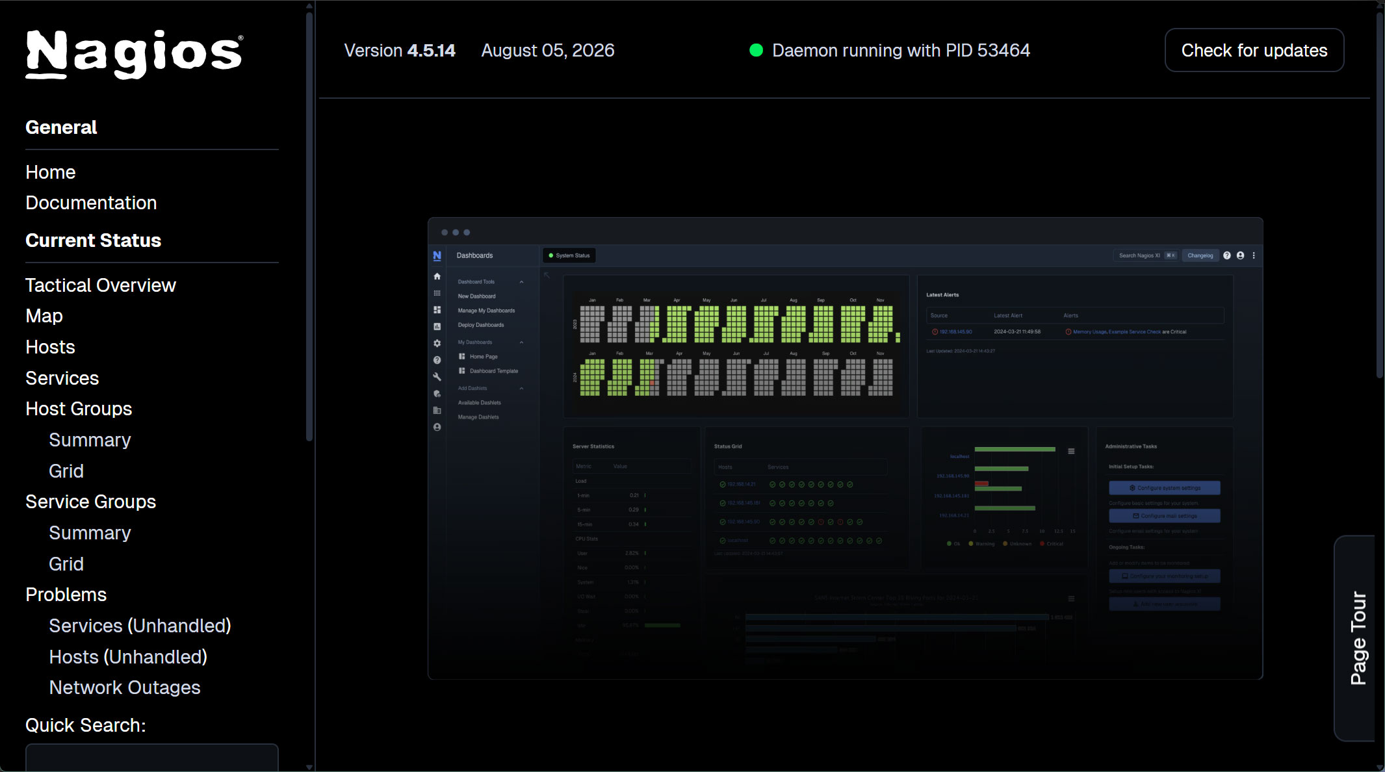Click the Nagios logo
Viewport: 1385px width, 772px height.
[134, 54]
